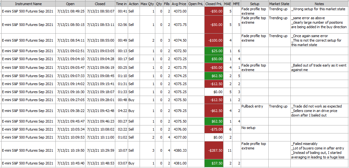Sort by Instrument Name column header
Image resolution: width=349 pixels, height=168 pixels.
point(28,4)
